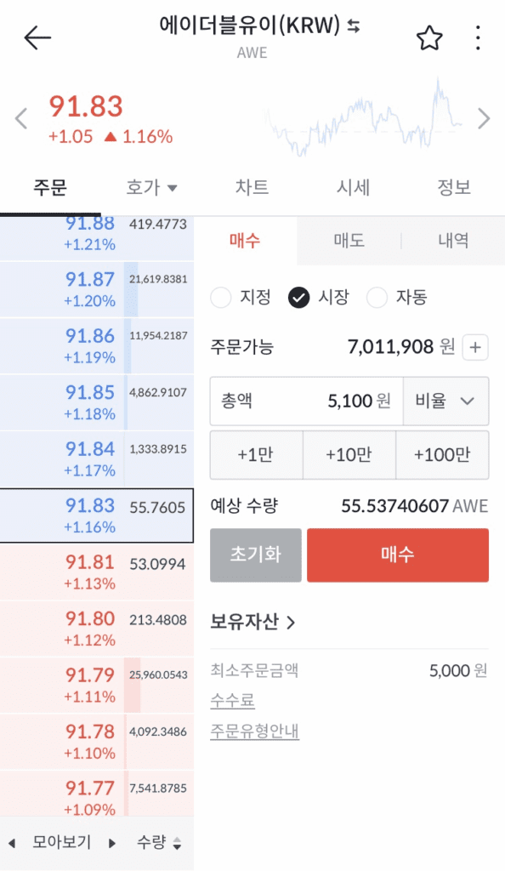505x871 pixels.
Task: Open the 비율 ratio dropdown
Action: pos(445,401)
